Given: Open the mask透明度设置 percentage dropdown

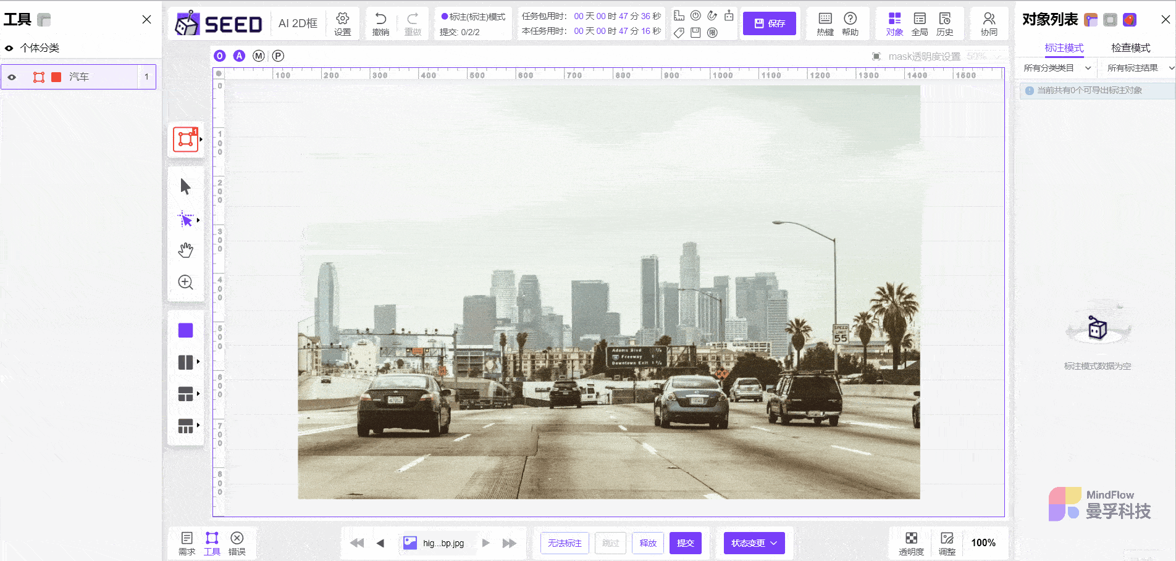Looking at the screenshot, I should [983, 56].
